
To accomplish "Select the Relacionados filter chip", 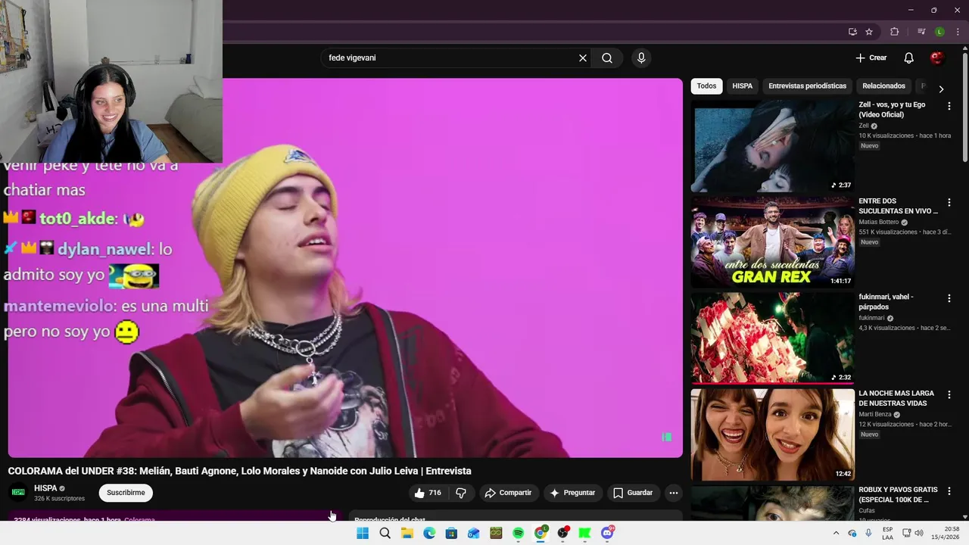I will (883, 86).
